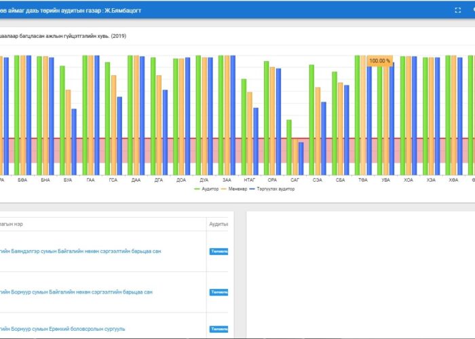
Task: Click the СБА axis label
Action: coord(340,180)
